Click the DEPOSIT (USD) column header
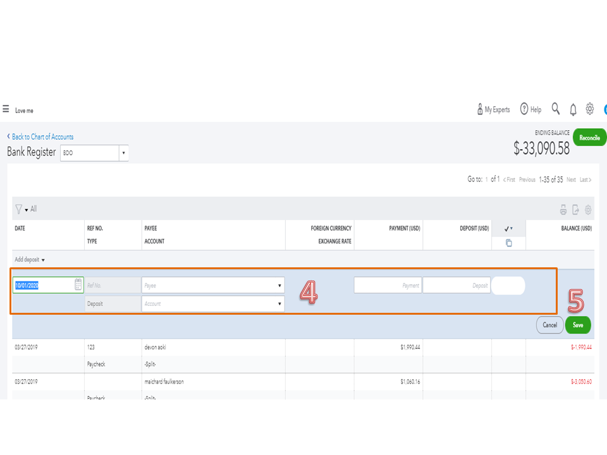This screenshot has width=607, height=455. click(x=474, y=228)
